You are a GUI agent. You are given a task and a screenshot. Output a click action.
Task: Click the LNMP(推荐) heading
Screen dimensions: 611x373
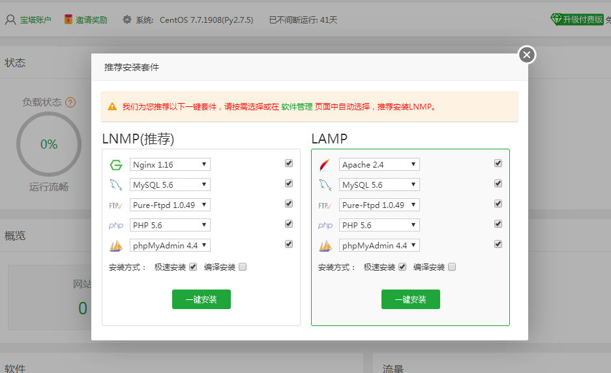(138, 139)
